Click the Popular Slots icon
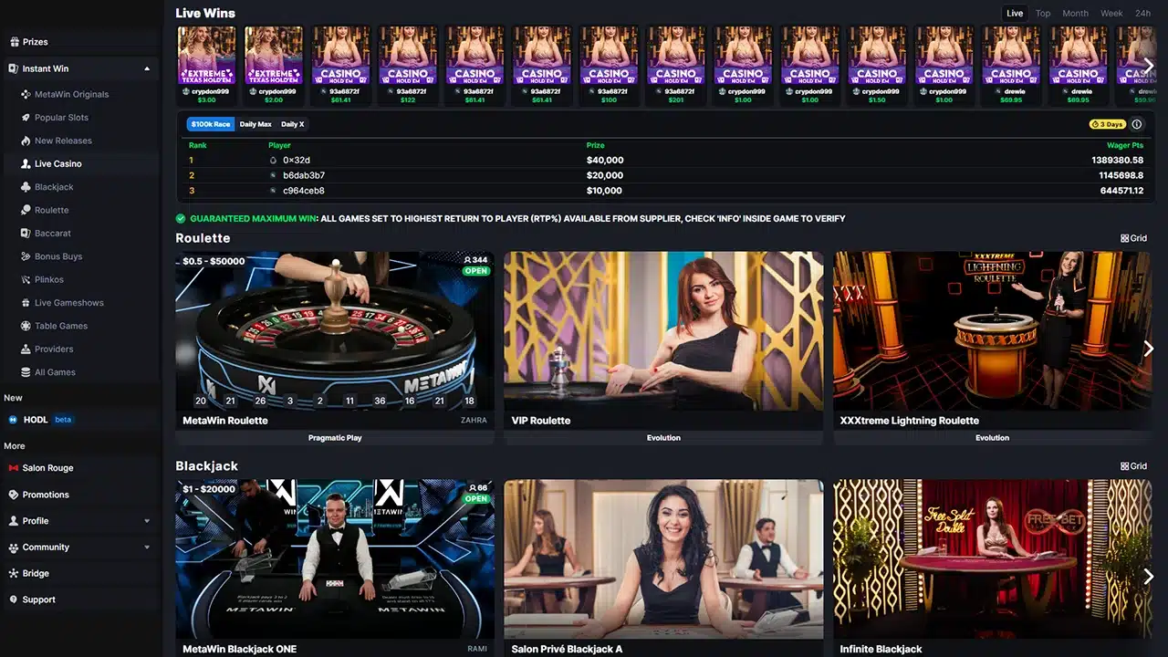This screenshot has height=657, width=1168. click(x=26, y=118)
